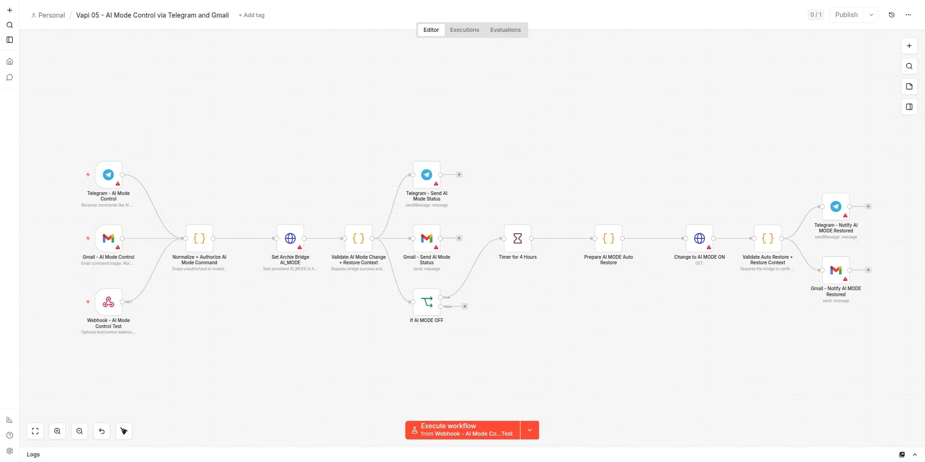The width and height of the screenshot is (925, 462).
Task: Zoom out on the canvas
Action: click(x=80, y=431)
